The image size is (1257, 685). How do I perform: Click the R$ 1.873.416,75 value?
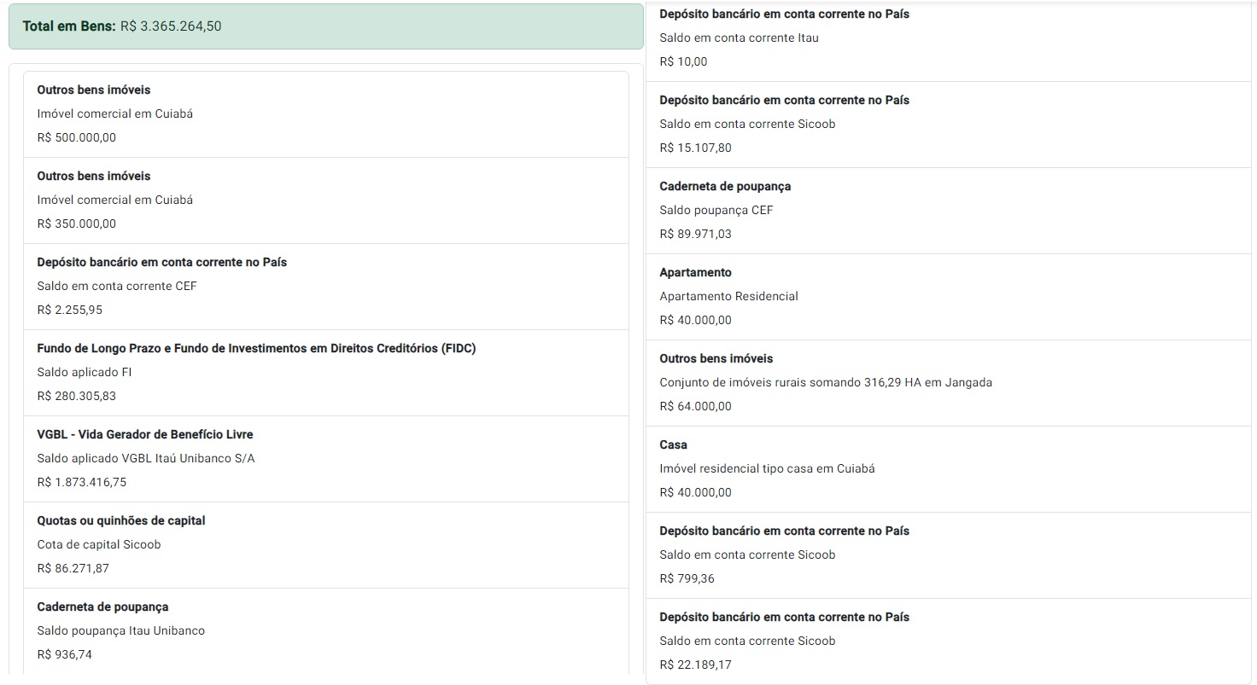(x=82, y=483)
